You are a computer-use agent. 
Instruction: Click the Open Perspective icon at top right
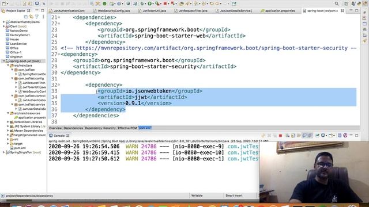click(x=347, y=3)
